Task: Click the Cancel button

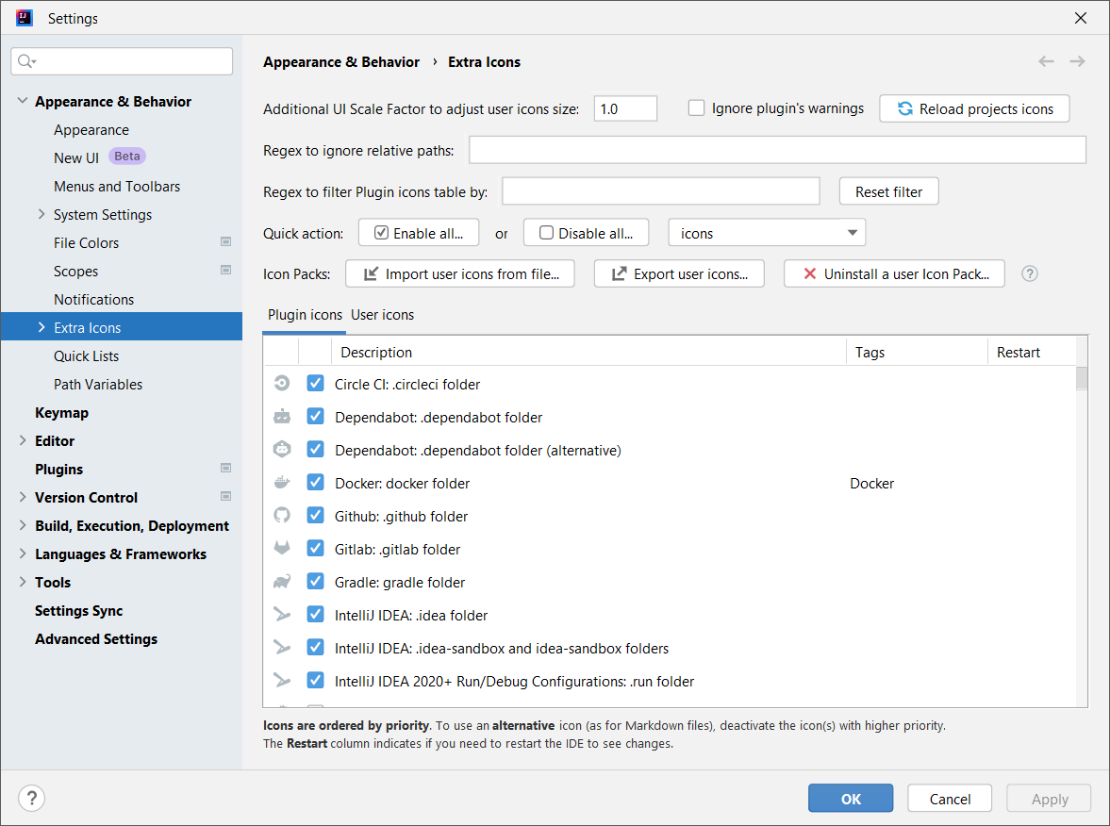Action: (x=950, y=799)
